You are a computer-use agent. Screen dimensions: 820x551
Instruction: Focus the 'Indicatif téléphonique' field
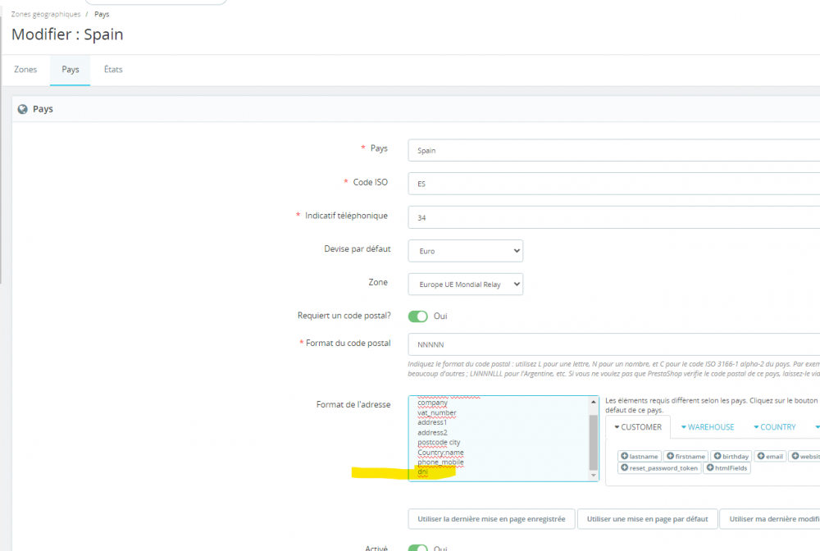tap(614, 217)
